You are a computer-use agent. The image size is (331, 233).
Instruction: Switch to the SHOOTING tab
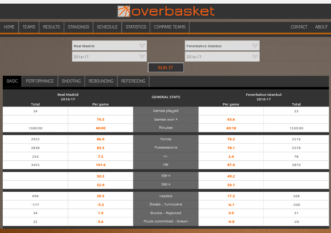point(71,81)
